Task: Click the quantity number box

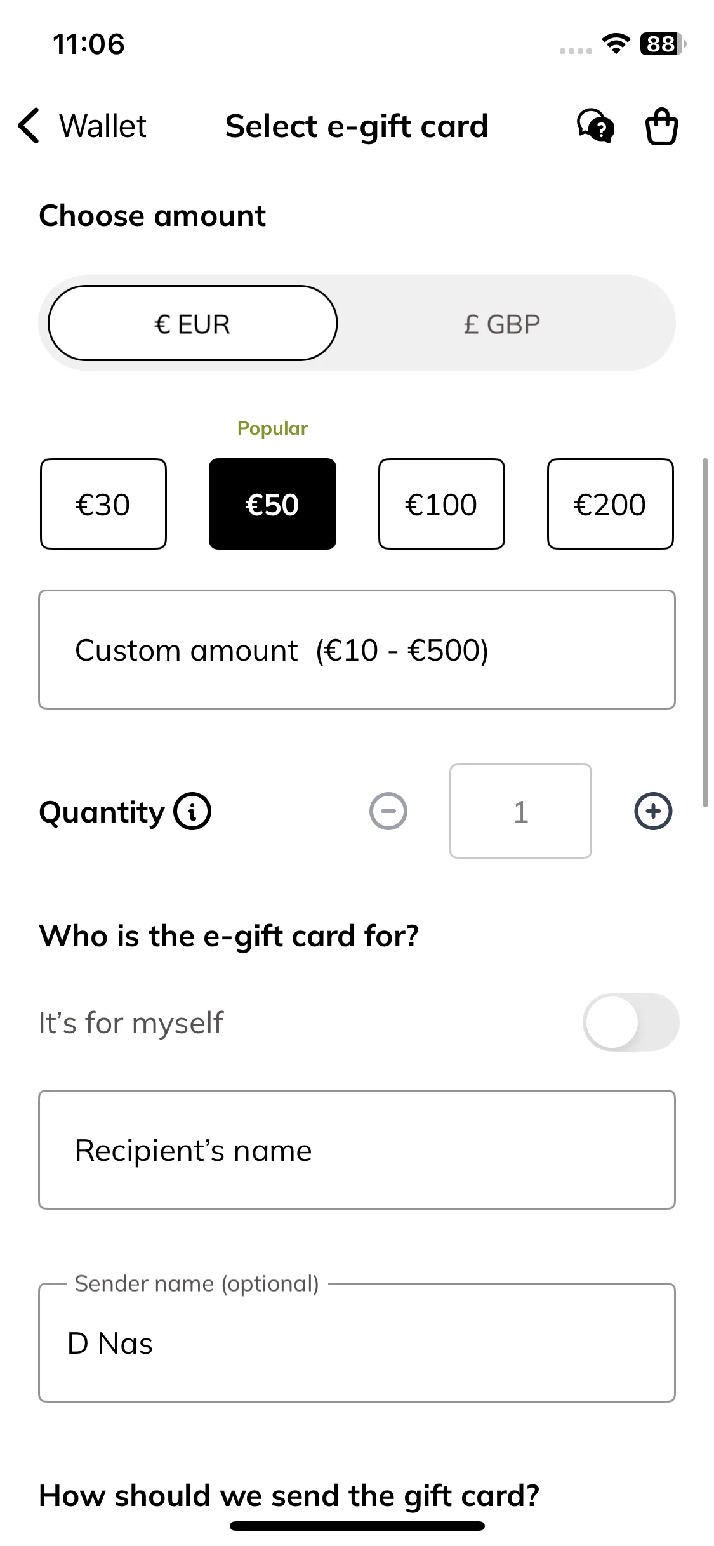Action: pos(520,811)
